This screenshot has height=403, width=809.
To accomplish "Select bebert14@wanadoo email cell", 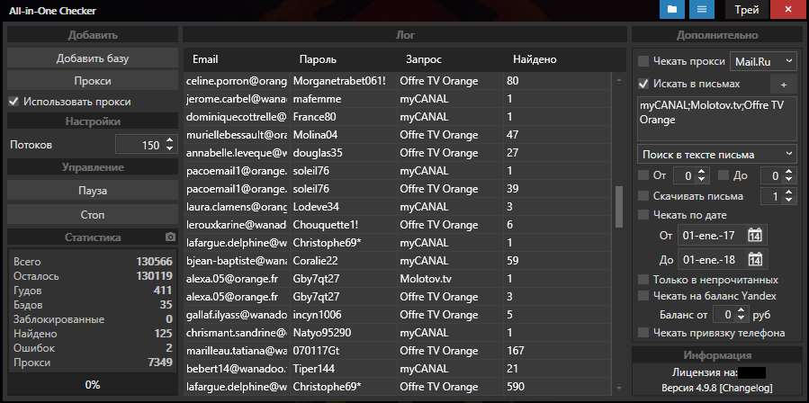I will (237, 369).
